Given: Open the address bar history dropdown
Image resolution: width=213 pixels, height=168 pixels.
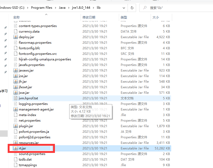Looking at the screenshot, I should tap(124, 8).
